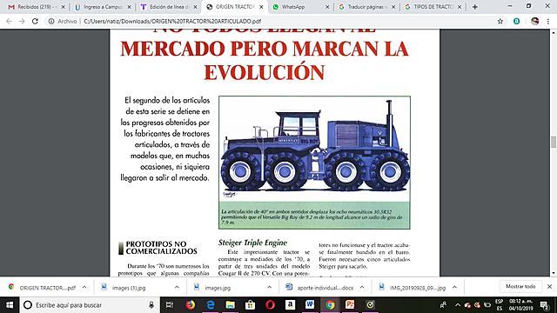The image size is (557, 313).
Task: Open the Chrome profile avatar
Action: [534, 21]
